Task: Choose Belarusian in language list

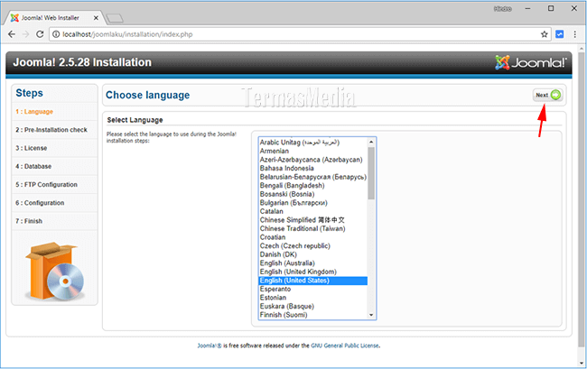Action: [x=313, y=177]
